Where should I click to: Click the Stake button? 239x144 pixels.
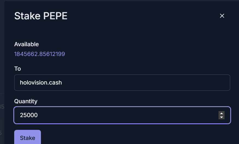pyautogui.click(x=28, y=137)
